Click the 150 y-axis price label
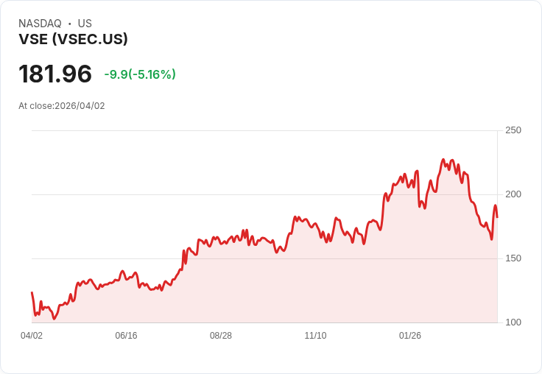This screenshot has width=542, height=374. coord(513,258)
